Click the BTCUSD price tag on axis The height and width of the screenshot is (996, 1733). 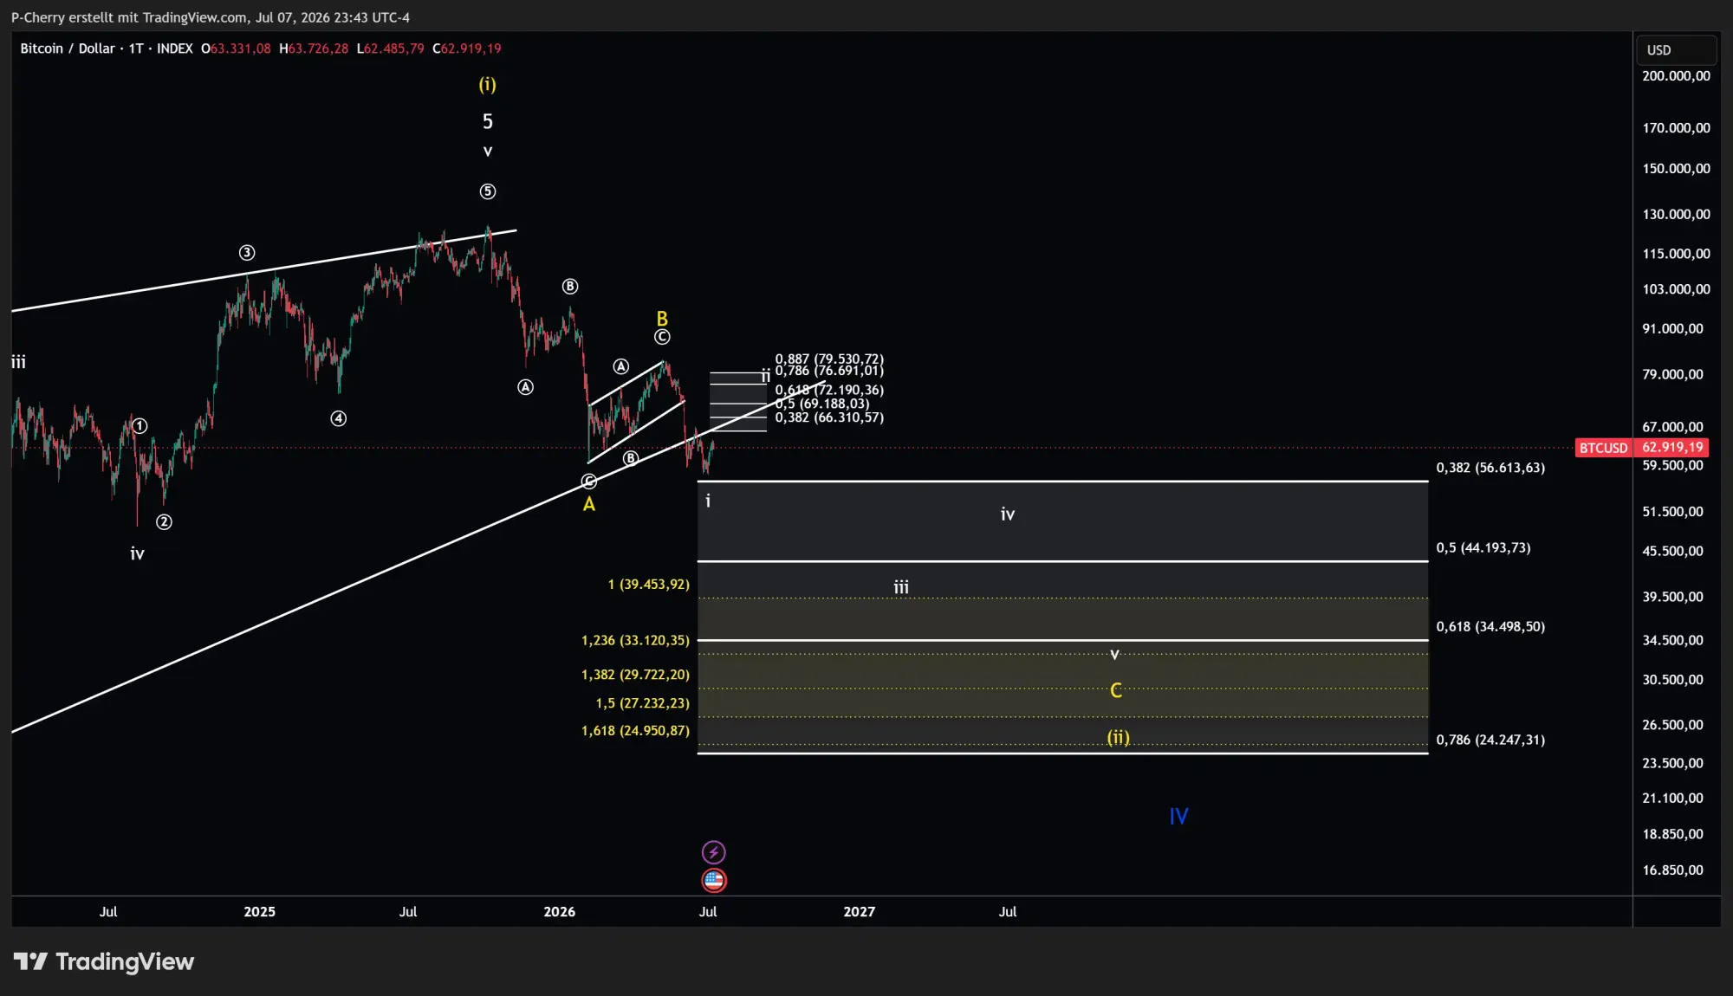(1603, 448)
